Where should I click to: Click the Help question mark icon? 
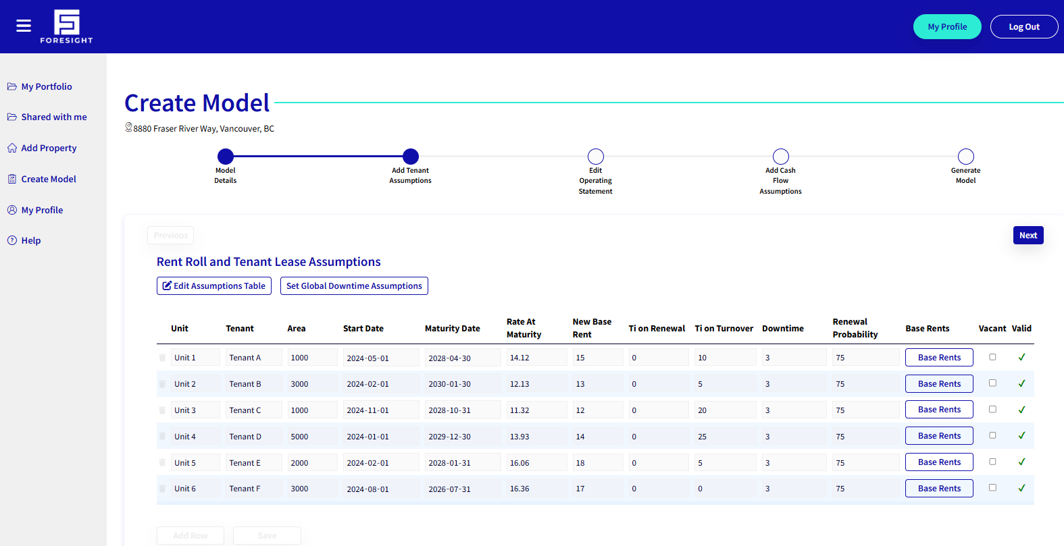click(x=12, y=240)
